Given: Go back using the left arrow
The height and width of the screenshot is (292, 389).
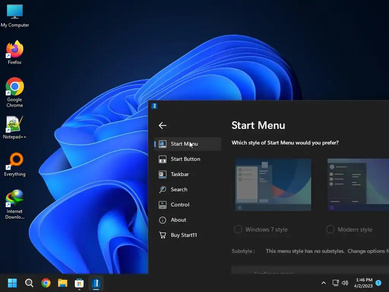Looking at the screenshot, I should coord(163,125).
